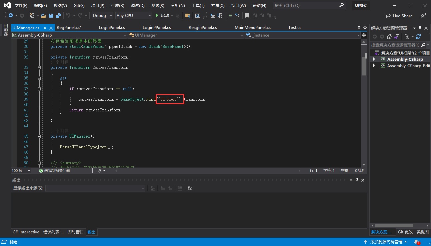
Task: Collapse the UIManager constructor at line 45
Action: coord(39,136)
